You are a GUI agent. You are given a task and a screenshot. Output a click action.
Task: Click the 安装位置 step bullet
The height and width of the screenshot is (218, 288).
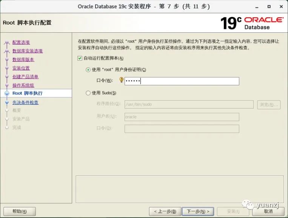pyautogui.click(x=7, y=68)
